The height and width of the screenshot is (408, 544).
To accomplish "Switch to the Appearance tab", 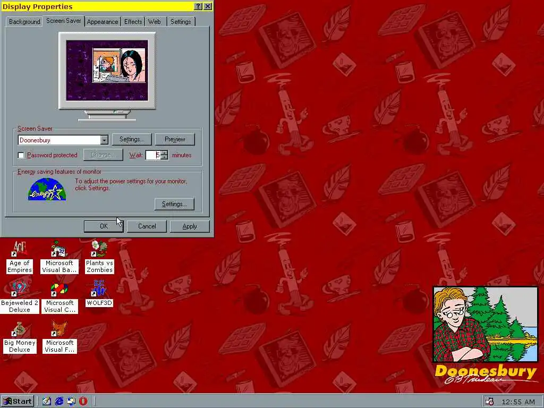I will 103,21.
